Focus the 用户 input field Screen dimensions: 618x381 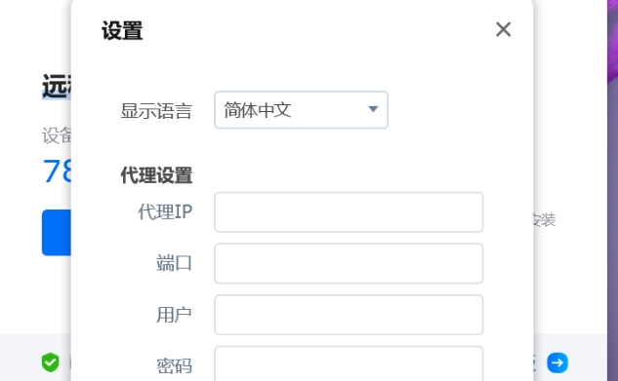click(x=349, y=315)
